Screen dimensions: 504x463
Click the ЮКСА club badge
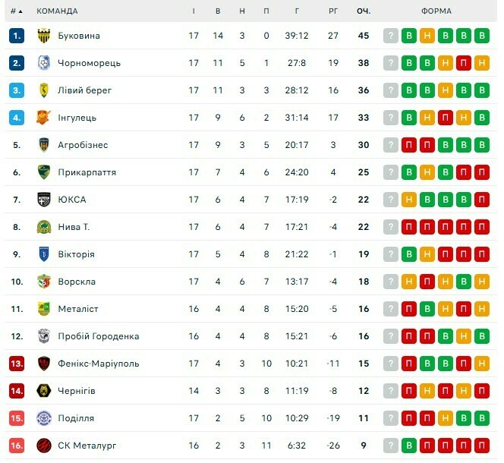coord(43,200)
